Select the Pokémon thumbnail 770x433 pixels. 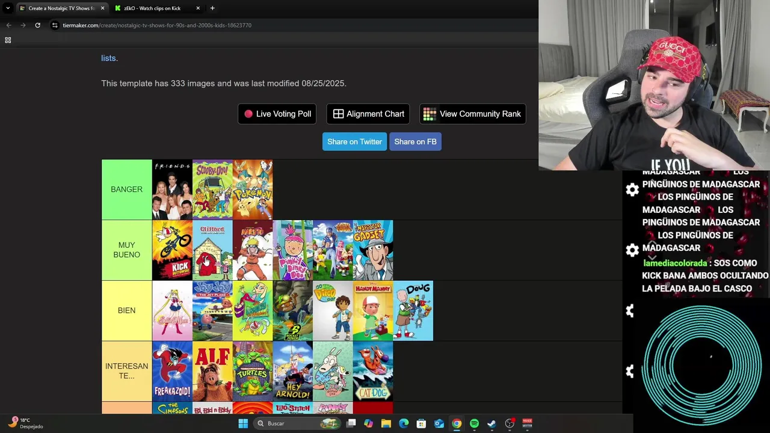click(x=253, y=189)
